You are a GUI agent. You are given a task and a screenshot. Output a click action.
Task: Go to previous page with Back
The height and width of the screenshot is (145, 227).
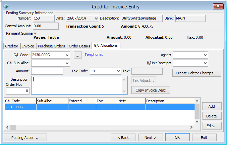tap(123, 138)
